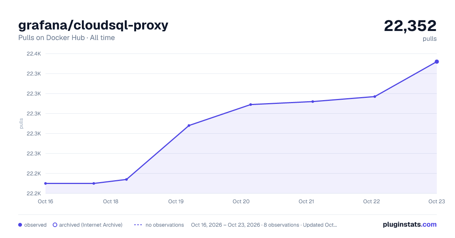
Task: Open the pluginstats.com link
Action: [409, 224]
